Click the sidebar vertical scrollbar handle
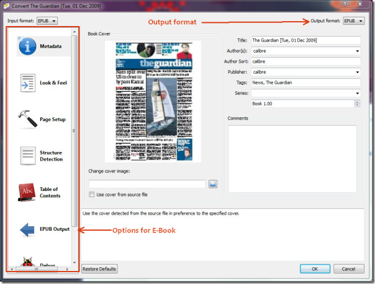Viewport: 375px width, 284px height. pos(74,131)
